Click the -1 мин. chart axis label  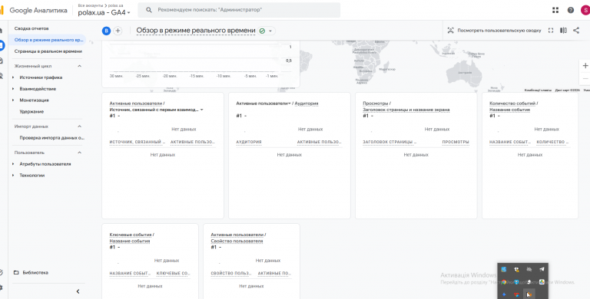(x=272, y=76)
